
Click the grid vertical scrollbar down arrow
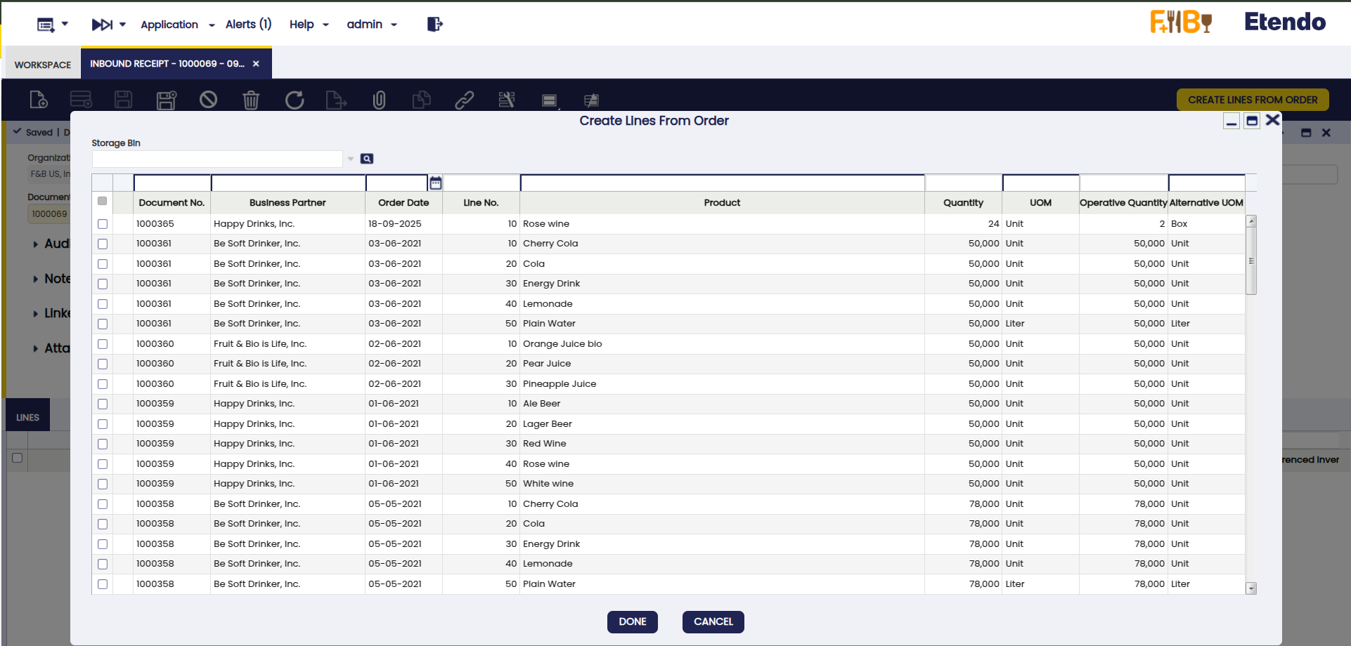pyautogui.click(x=1251, y=588)
